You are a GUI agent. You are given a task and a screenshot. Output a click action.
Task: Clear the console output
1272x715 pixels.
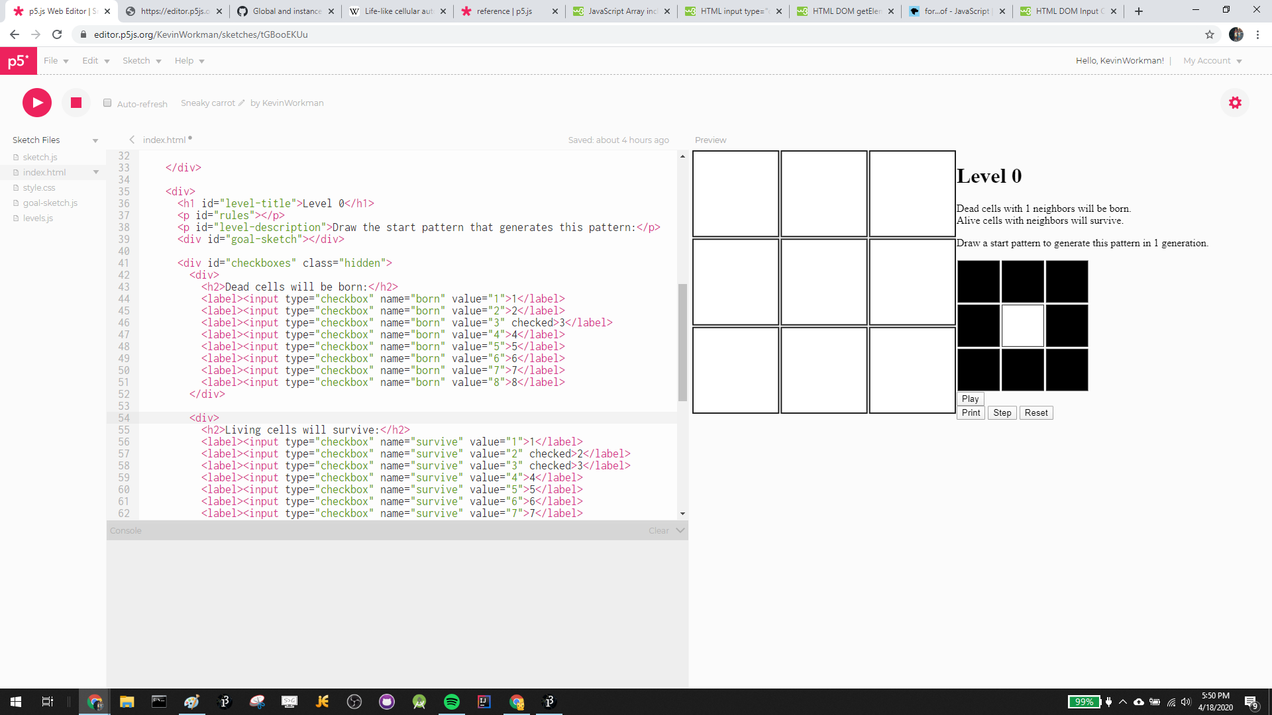click(659, 530)
